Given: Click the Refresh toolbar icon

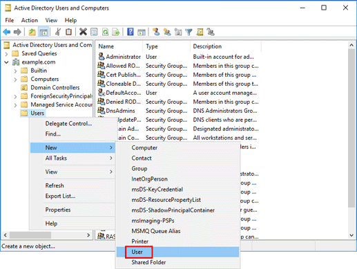Looking at the screenshot, I should [105, 32].
